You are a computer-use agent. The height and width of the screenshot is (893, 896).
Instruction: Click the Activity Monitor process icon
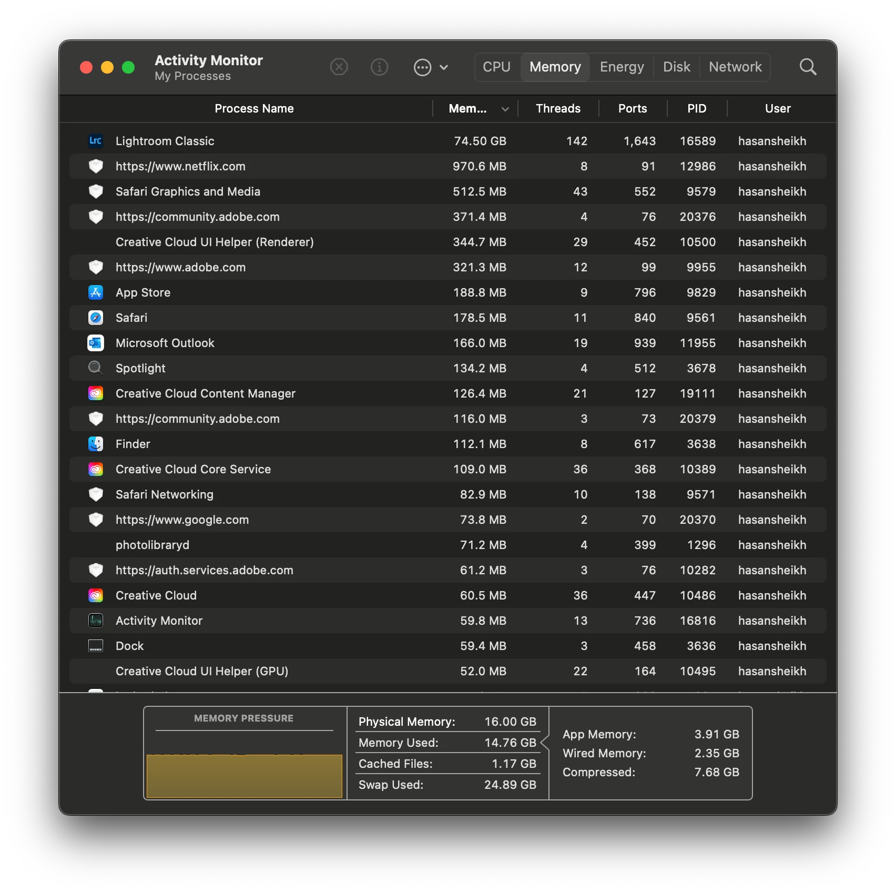[96, 621]
